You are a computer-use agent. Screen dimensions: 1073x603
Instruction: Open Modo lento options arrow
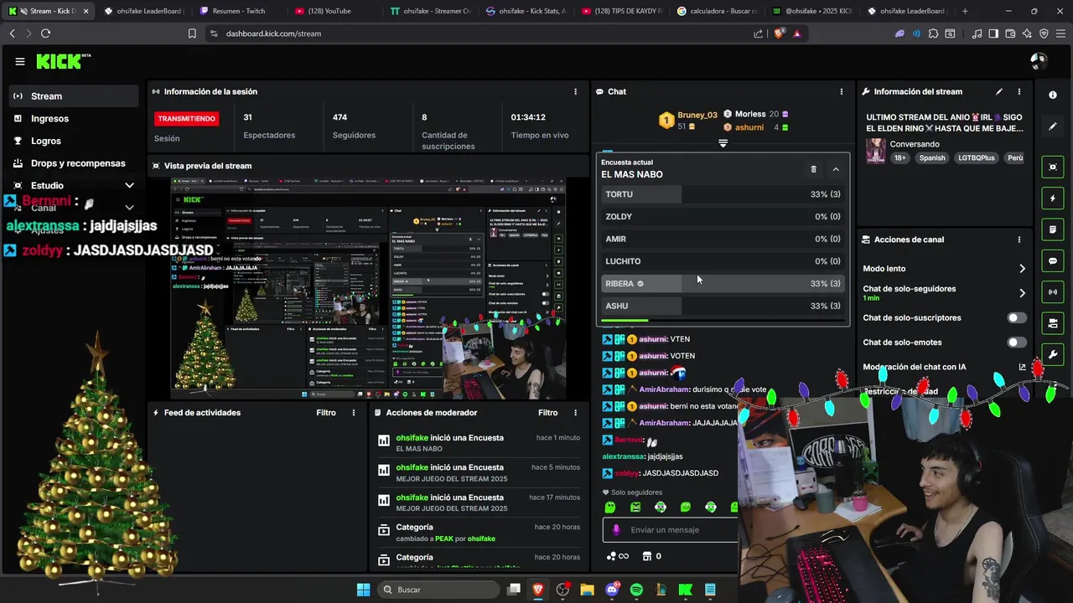click(1022, 269)
